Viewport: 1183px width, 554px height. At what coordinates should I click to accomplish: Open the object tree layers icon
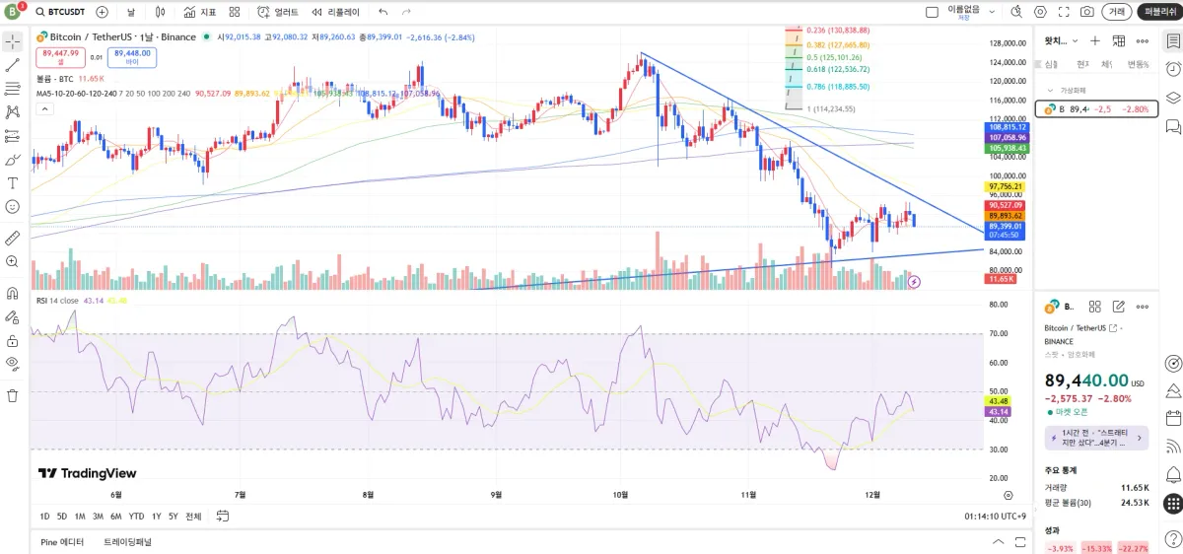pos(1172,98)
